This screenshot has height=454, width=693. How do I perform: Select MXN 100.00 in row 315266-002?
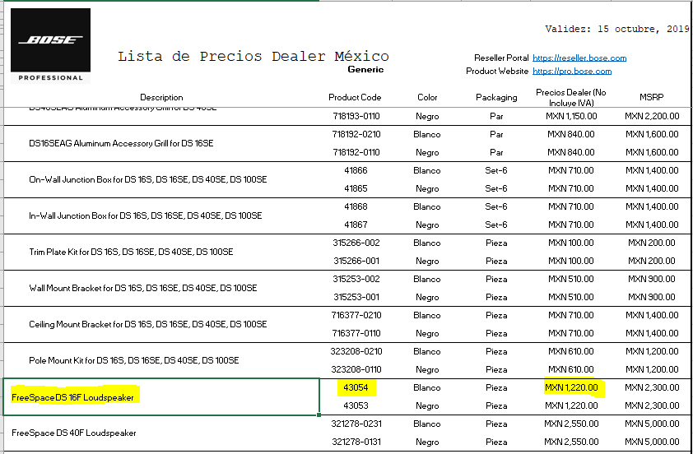click(x=571, y=243)
